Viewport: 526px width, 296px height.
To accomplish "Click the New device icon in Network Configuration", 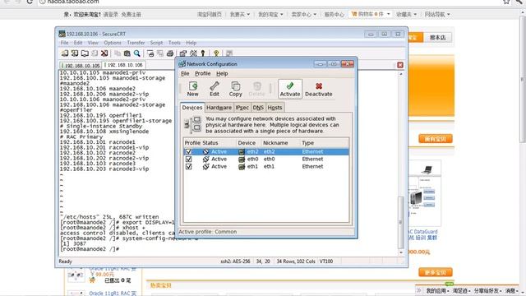I will pos(193,89).
